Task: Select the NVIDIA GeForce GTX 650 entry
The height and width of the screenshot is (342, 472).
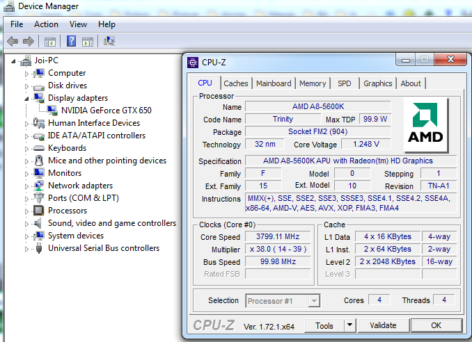Action: pos(107,111)
